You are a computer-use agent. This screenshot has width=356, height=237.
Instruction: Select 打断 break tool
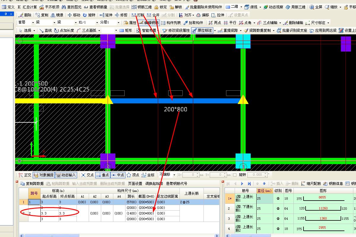(138, 15)
